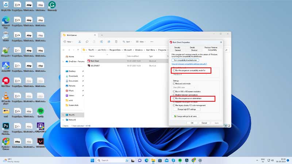Image resolution: width=292 pixels, height=164 pixels.
Task: Open File Explorer from the taskbar
Action: [153, 160]
